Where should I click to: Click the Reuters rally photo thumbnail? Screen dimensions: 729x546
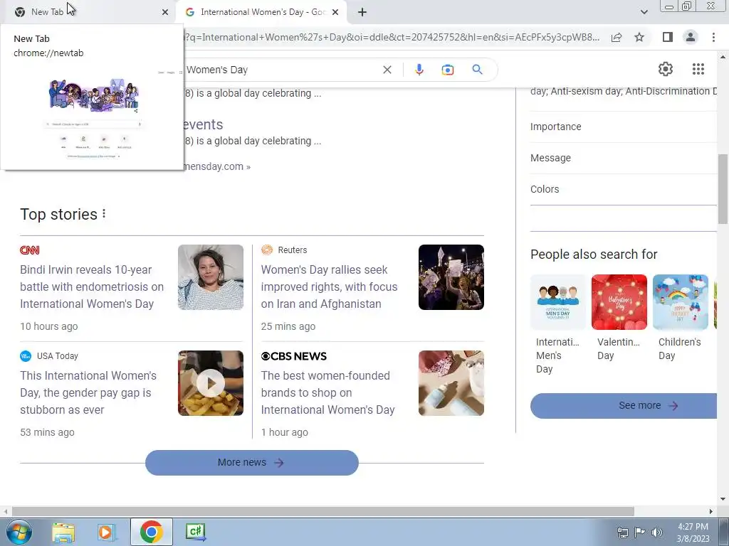click(x=451, y=277)
